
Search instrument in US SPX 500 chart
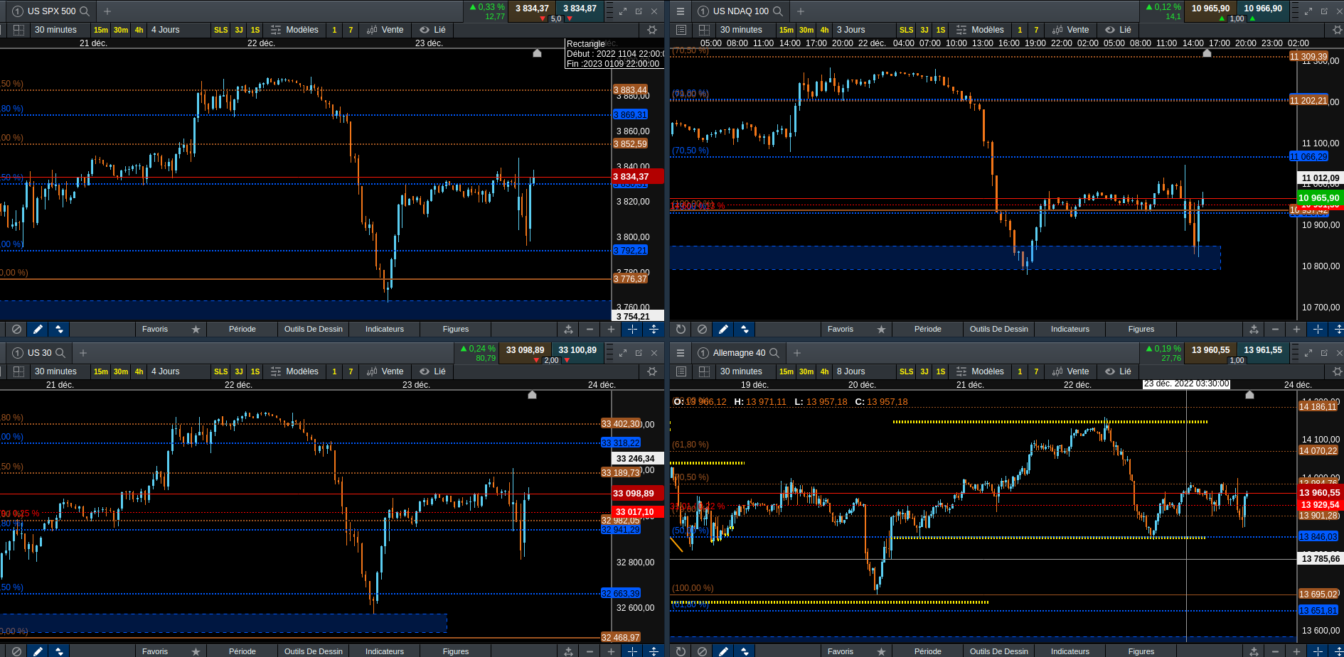pyautogui.click(x=85, y=11)
